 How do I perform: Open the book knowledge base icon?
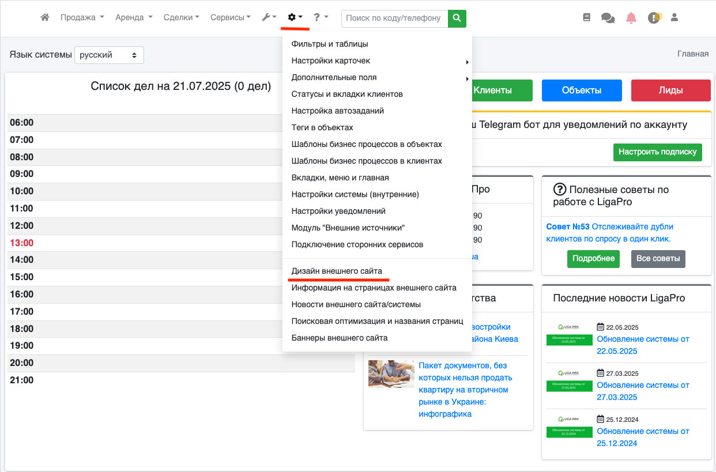(x=587, y=18)
